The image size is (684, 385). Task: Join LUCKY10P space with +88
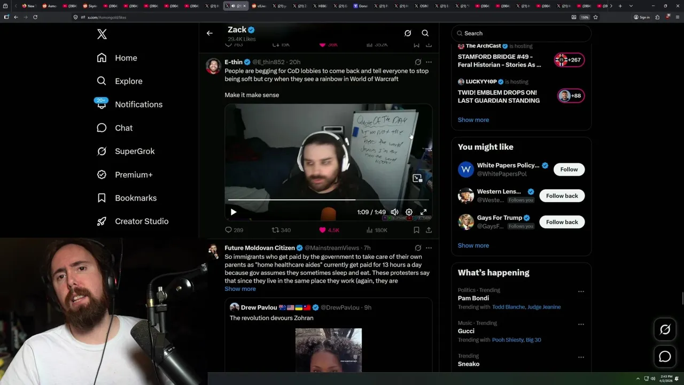[571, 96]
